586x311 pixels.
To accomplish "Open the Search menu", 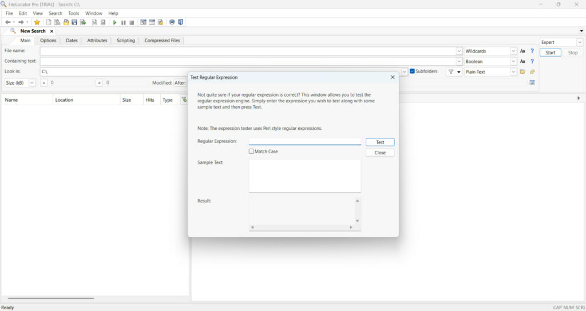I will [x=56, y=13].
